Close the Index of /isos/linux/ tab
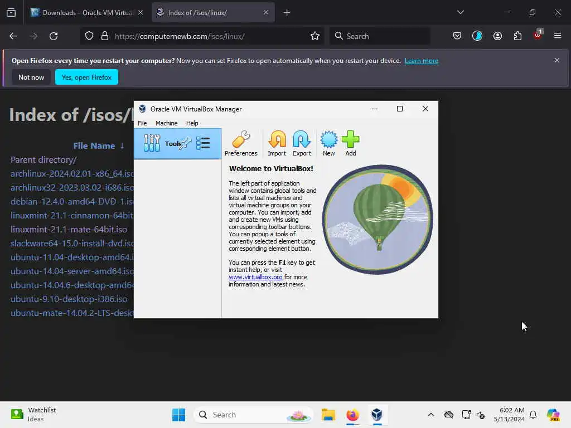This screenshot has height=428, width=571. pos(266,12)
